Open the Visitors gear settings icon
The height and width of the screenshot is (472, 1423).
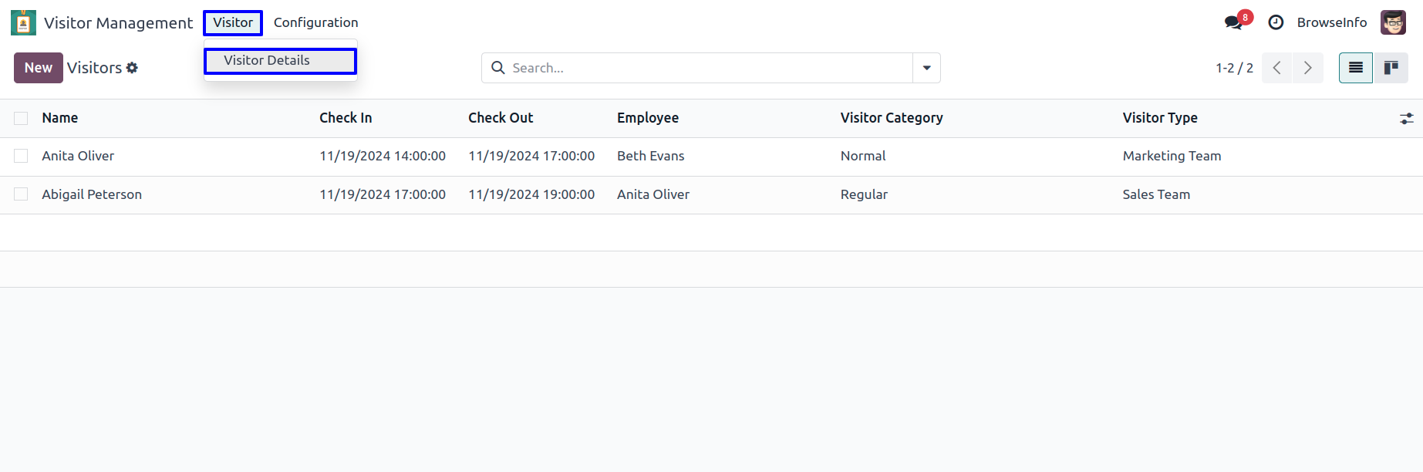tap(132, 68)
